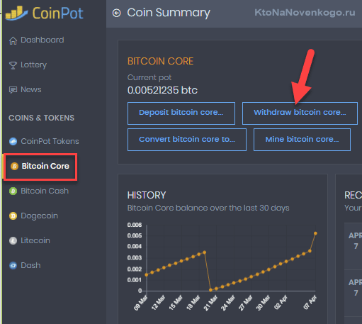This screenshot has height=324, width=362.
Task: Click Convert bitcoin core to button
Action: click(x=187, y=140)
